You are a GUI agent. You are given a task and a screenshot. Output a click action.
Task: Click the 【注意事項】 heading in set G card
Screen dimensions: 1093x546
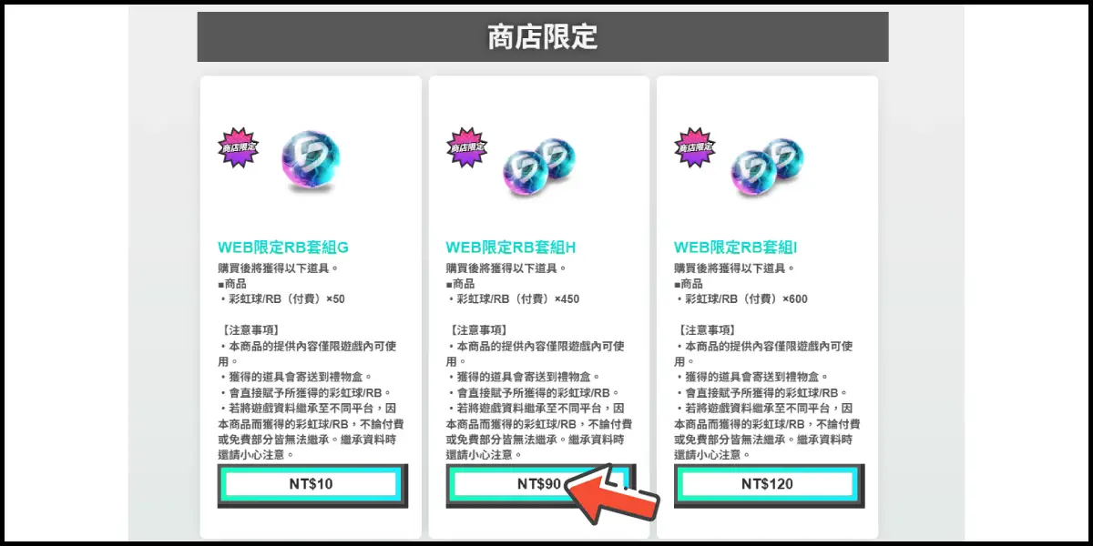[x=252, y=329]
